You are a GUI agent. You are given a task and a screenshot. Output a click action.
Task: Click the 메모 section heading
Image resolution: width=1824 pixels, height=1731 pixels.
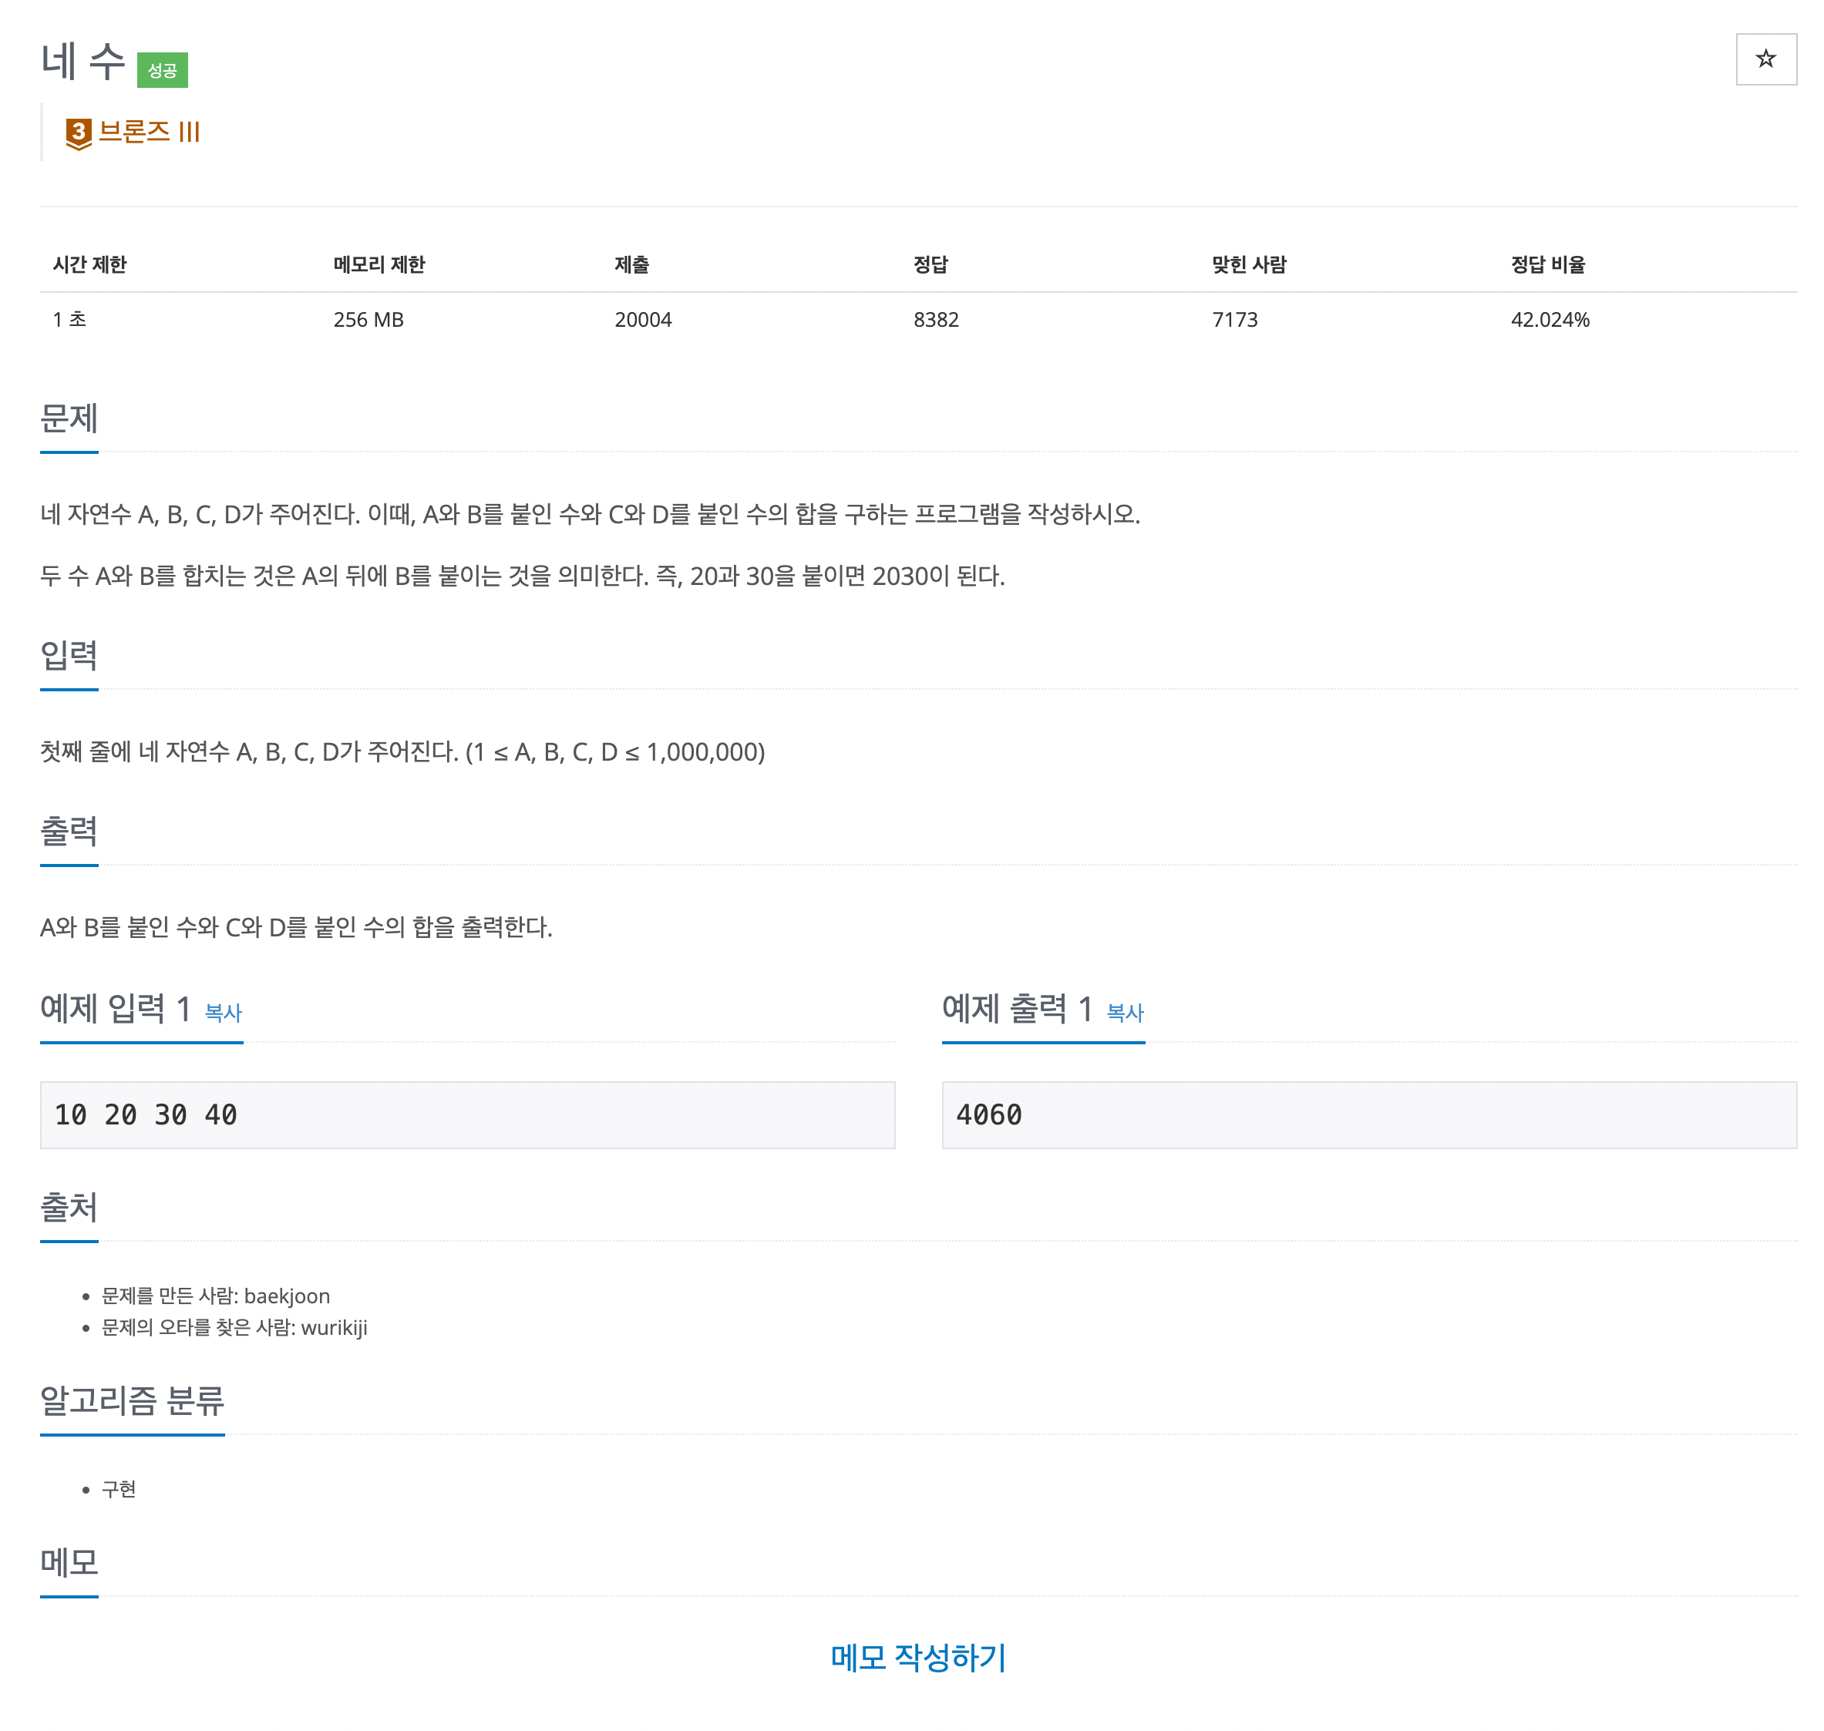69,1562
